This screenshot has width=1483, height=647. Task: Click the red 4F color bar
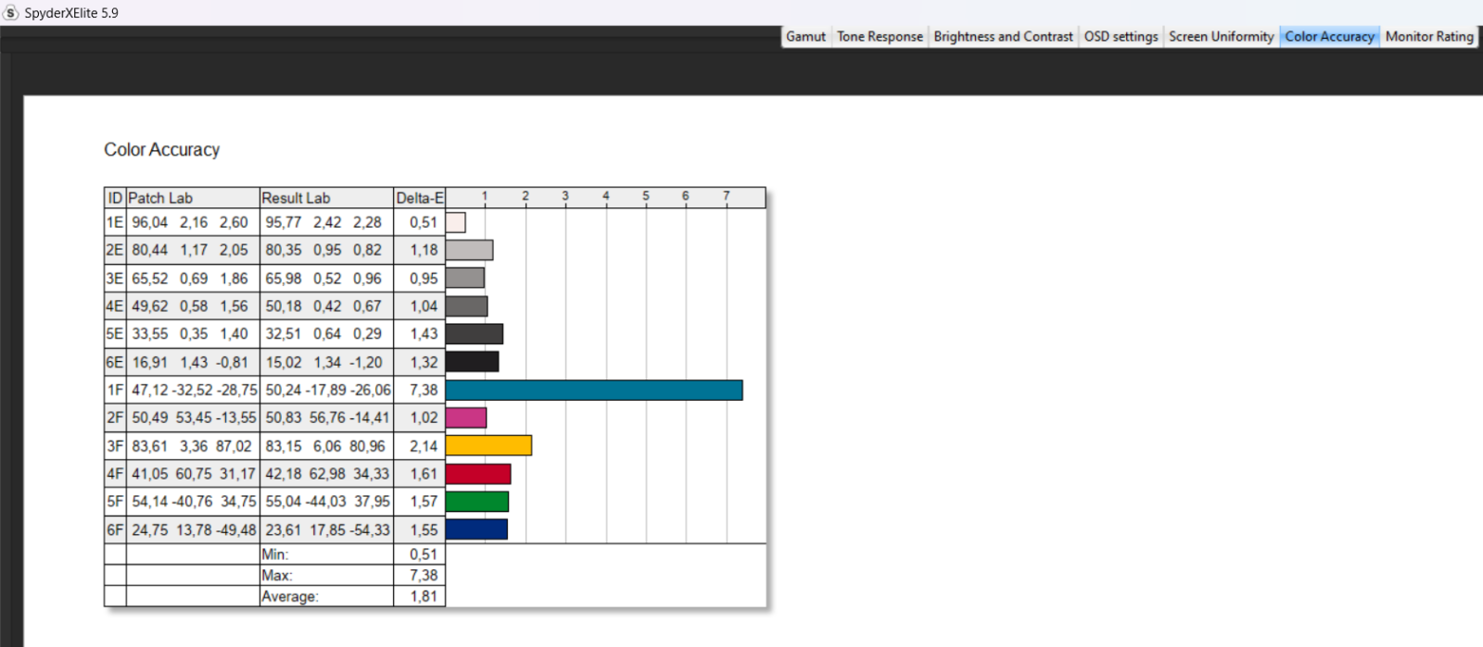(478, 474)
